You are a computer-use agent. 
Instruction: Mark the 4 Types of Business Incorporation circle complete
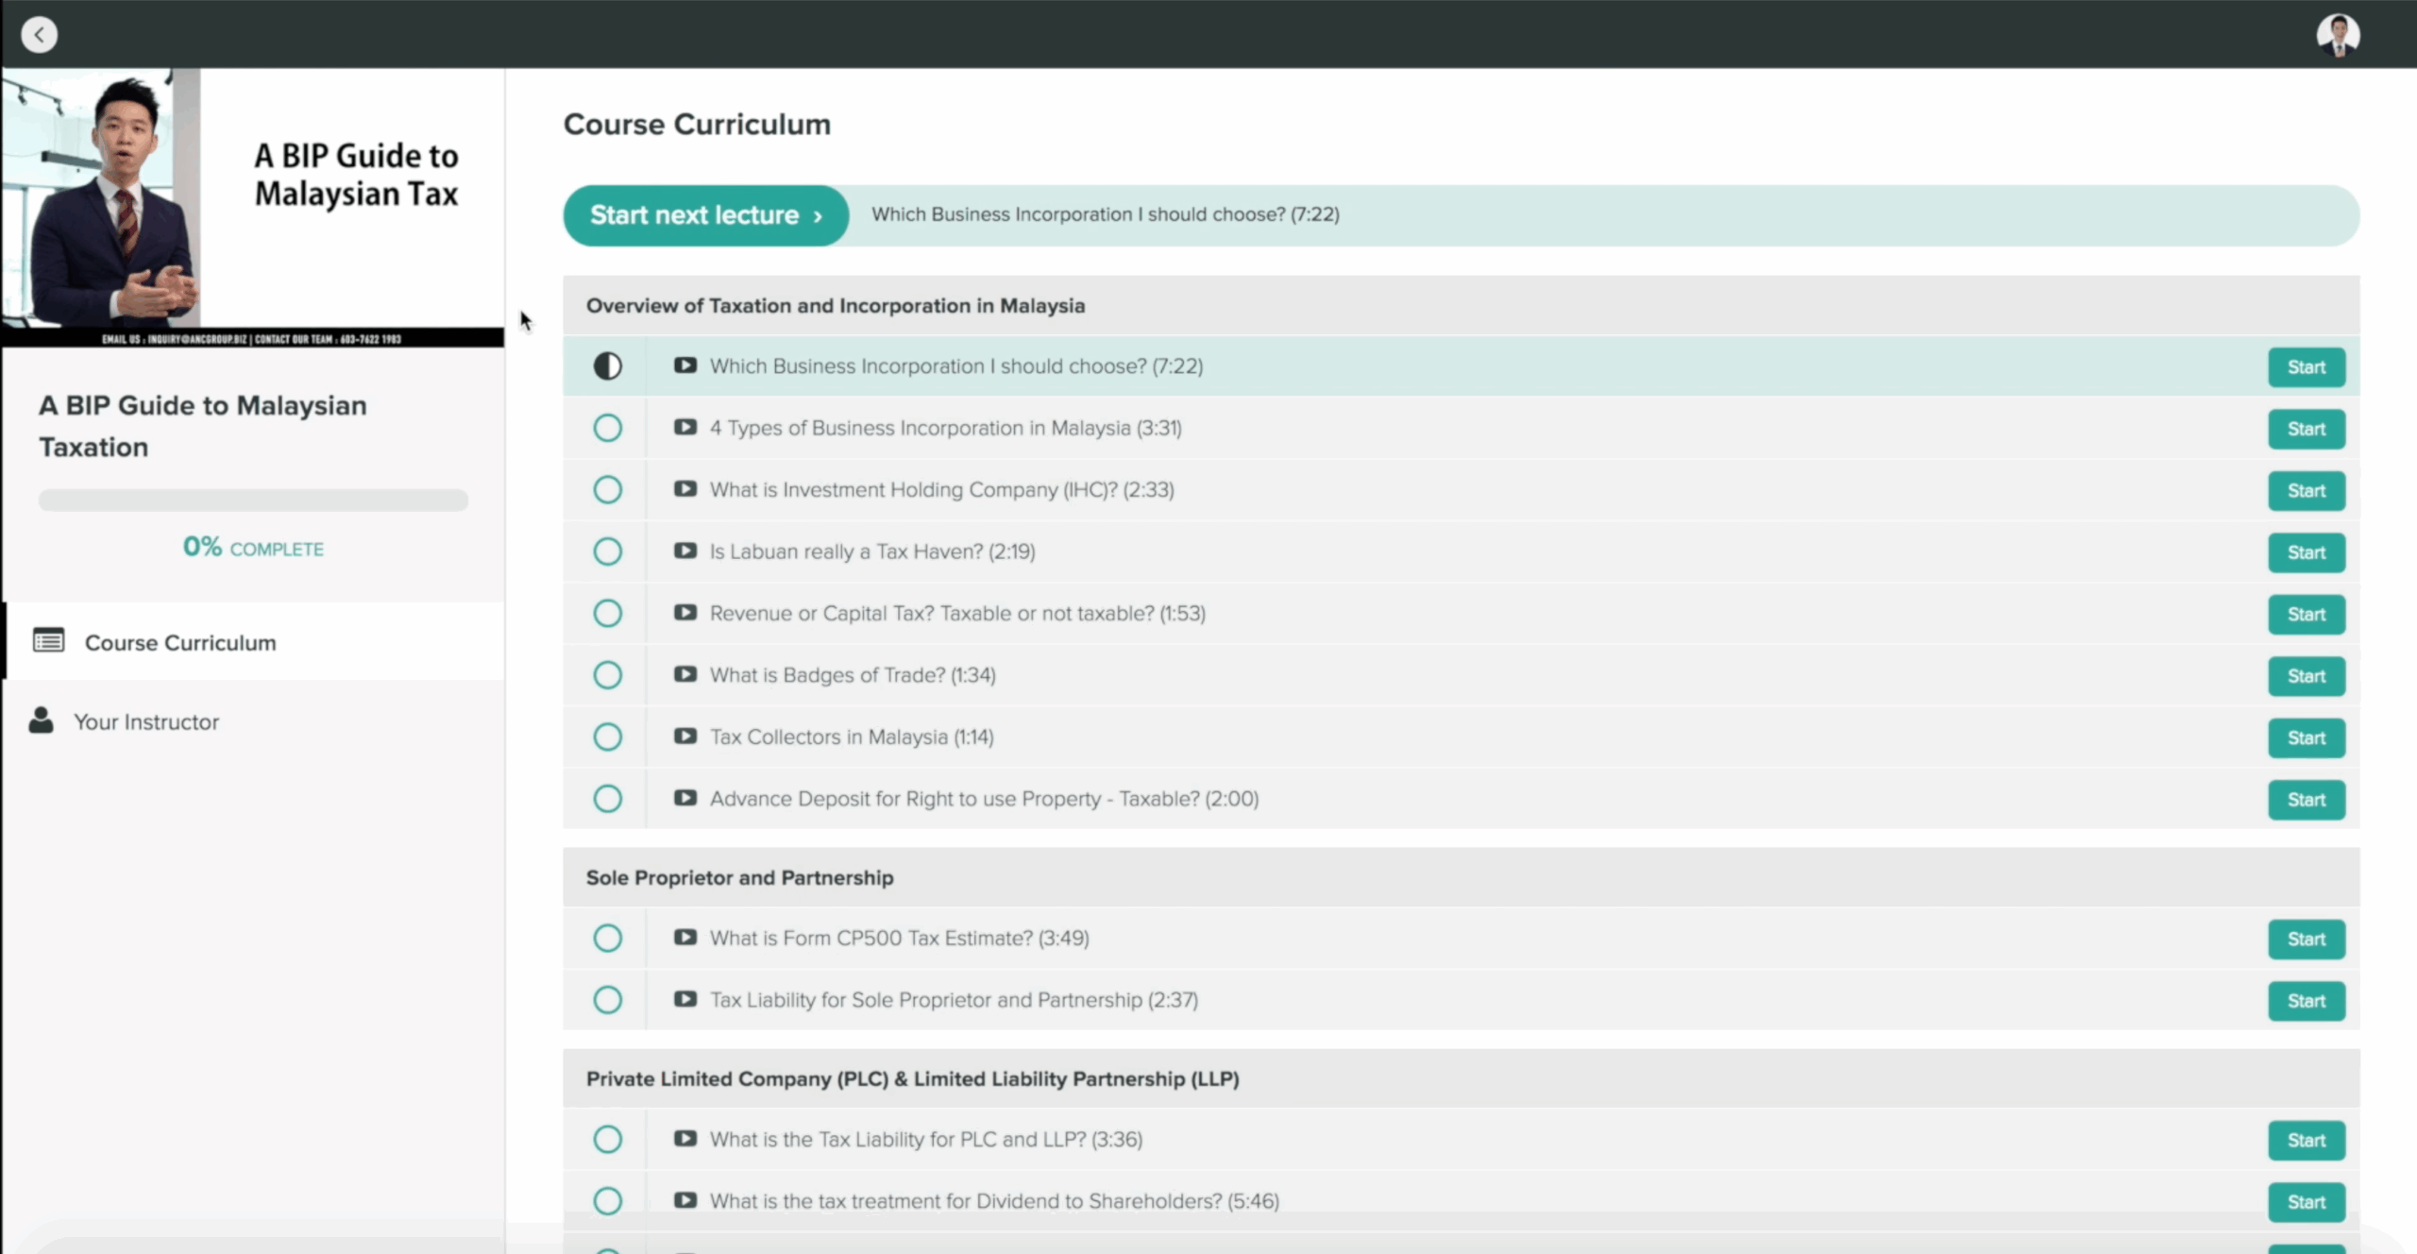(x=607, y=428)
